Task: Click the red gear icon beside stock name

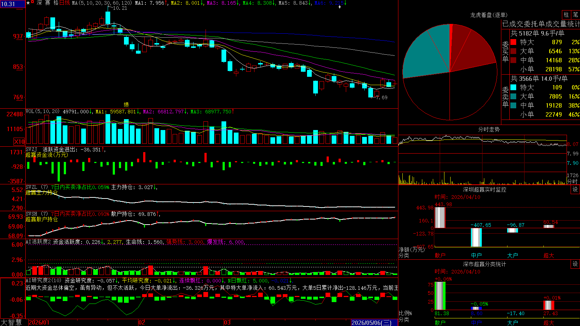Action: 32,3
